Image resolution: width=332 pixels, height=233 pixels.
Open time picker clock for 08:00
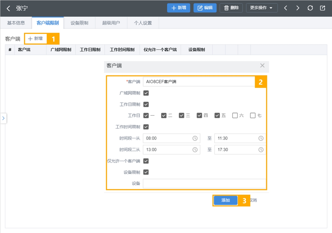[x=195, y=138]
